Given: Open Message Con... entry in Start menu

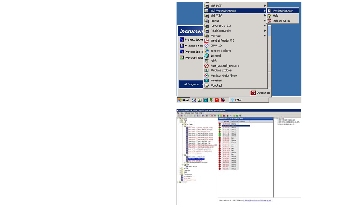Looking at the screenshot, I should (191, 46).
